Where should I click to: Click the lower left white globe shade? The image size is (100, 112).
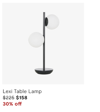point(36,40)
